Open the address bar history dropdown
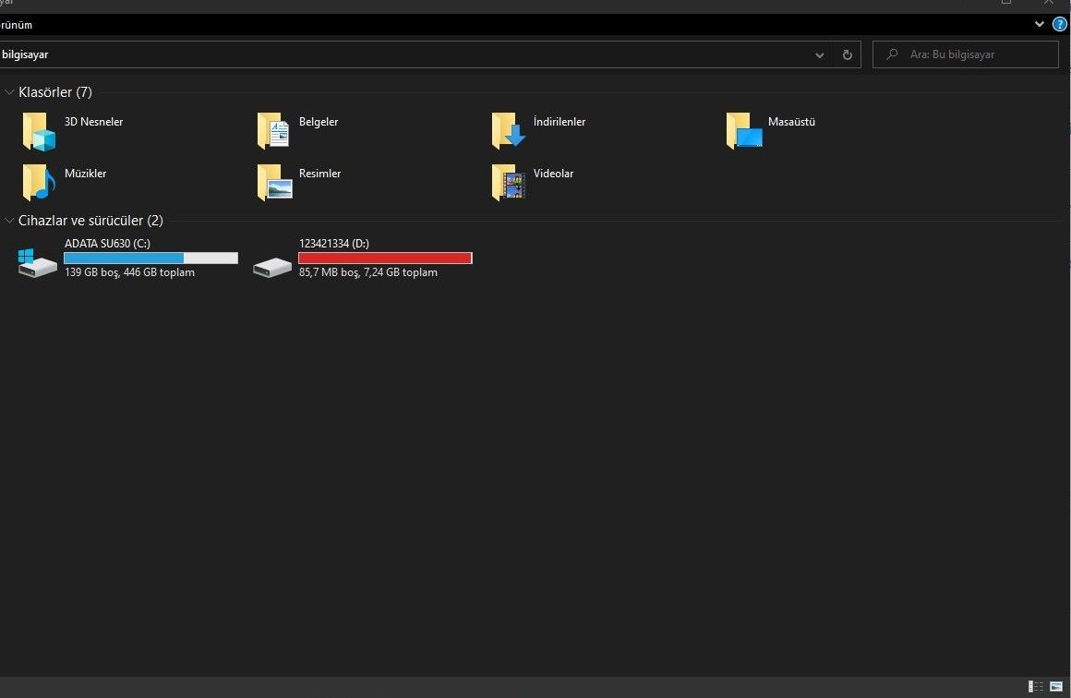 pyautogui.click(x=820, y=54)
